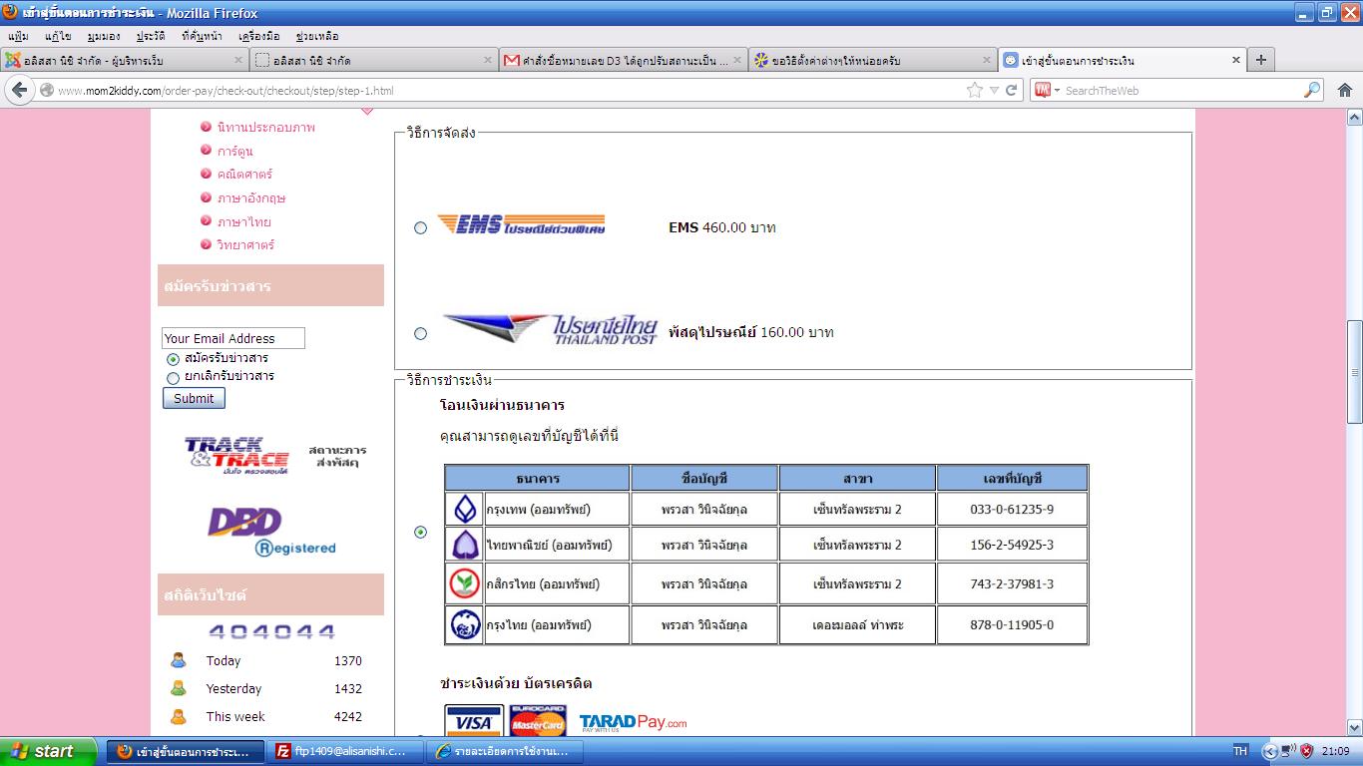Image resolution: width=1363 pixels, height=766 pixels.
Task: Open the ช่วยเหลือ (Help) menu
Action: [317, 36]
